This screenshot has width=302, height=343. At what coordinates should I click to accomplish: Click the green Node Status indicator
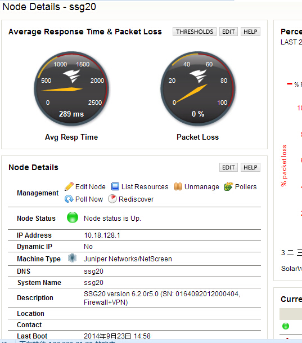click(73, 217)
